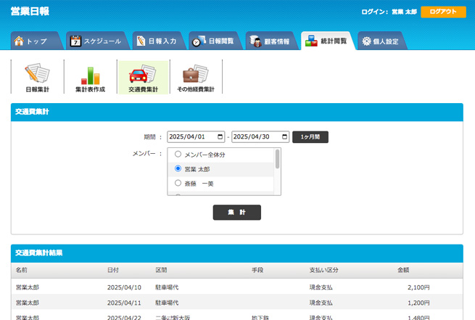The image size is (475, 320).
Task: Click the 交通費集計結果 panel header
Action: click(237, 253)
